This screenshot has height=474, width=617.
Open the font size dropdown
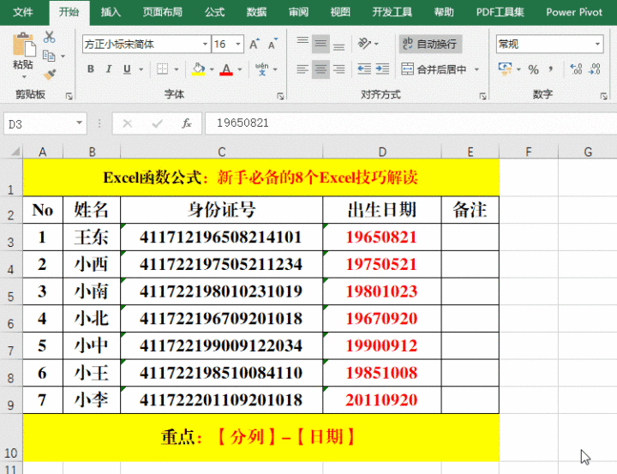click(x=237, y=45)
